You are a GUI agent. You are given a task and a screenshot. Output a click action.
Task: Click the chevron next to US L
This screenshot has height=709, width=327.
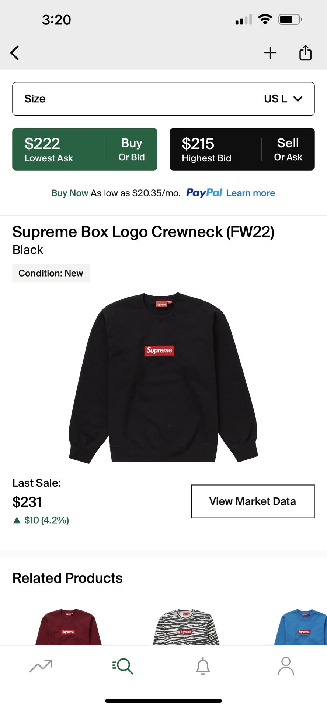pos(298,99)
